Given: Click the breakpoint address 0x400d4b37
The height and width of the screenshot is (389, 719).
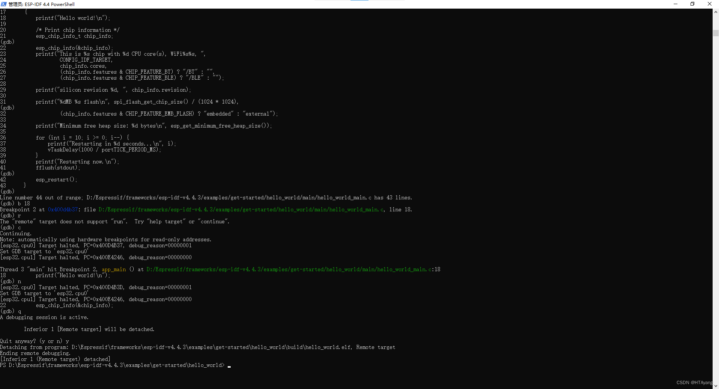Looking at the screenshot, I should (x=63, y=209).
